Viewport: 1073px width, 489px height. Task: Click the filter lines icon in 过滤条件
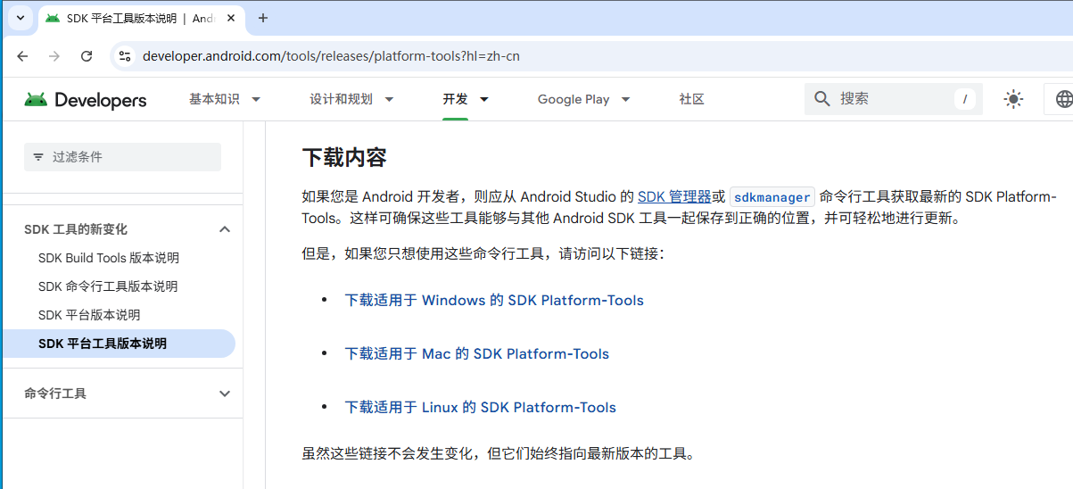38,157
